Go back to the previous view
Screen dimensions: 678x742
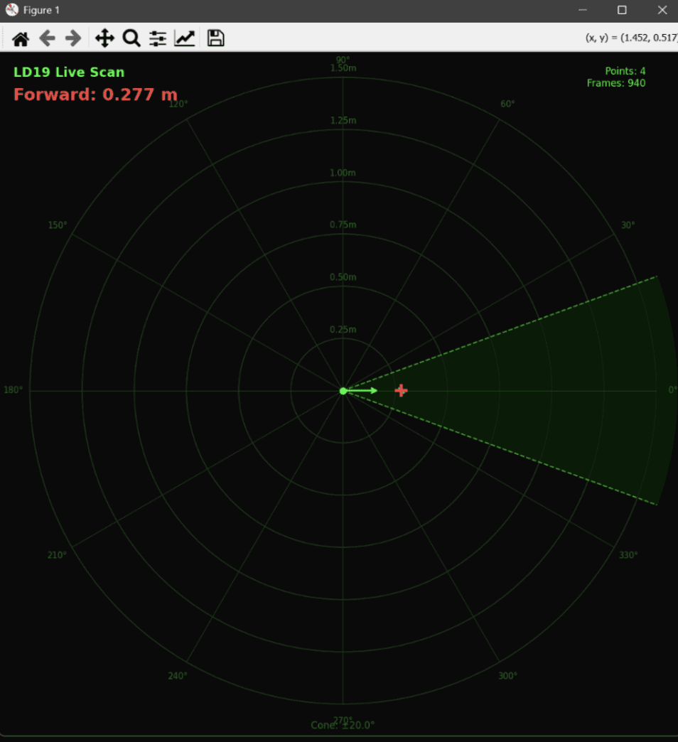point(47,38)
